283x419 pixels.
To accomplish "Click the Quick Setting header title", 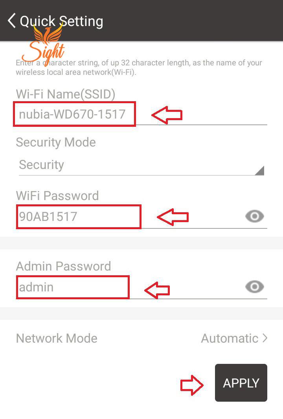I will (x=61, y=20).
